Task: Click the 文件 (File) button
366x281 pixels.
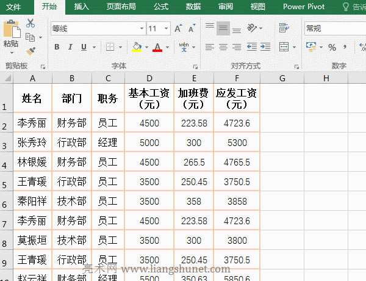Action: tap(14, 7)
